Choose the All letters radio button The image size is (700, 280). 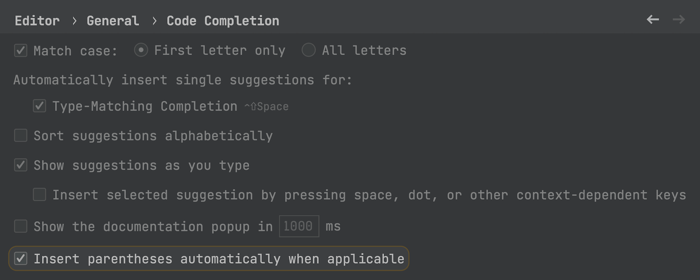point(308,50)
